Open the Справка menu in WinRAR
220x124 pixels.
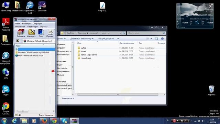[x=44, y=27]
